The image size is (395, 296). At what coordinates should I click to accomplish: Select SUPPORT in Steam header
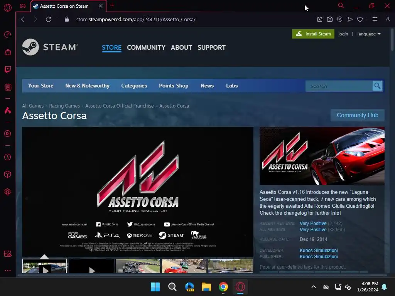click(212, 47)
